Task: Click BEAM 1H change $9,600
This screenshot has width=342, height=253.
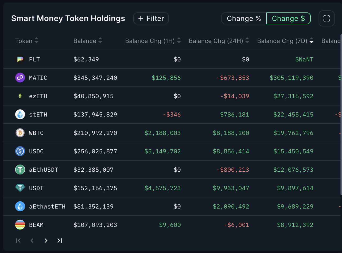Action: click(x=170, y=225)
